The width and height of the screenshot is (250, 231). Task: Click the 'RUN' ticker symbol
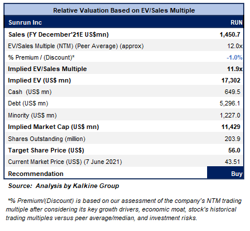pyautogui.click(x=236, y=22)
